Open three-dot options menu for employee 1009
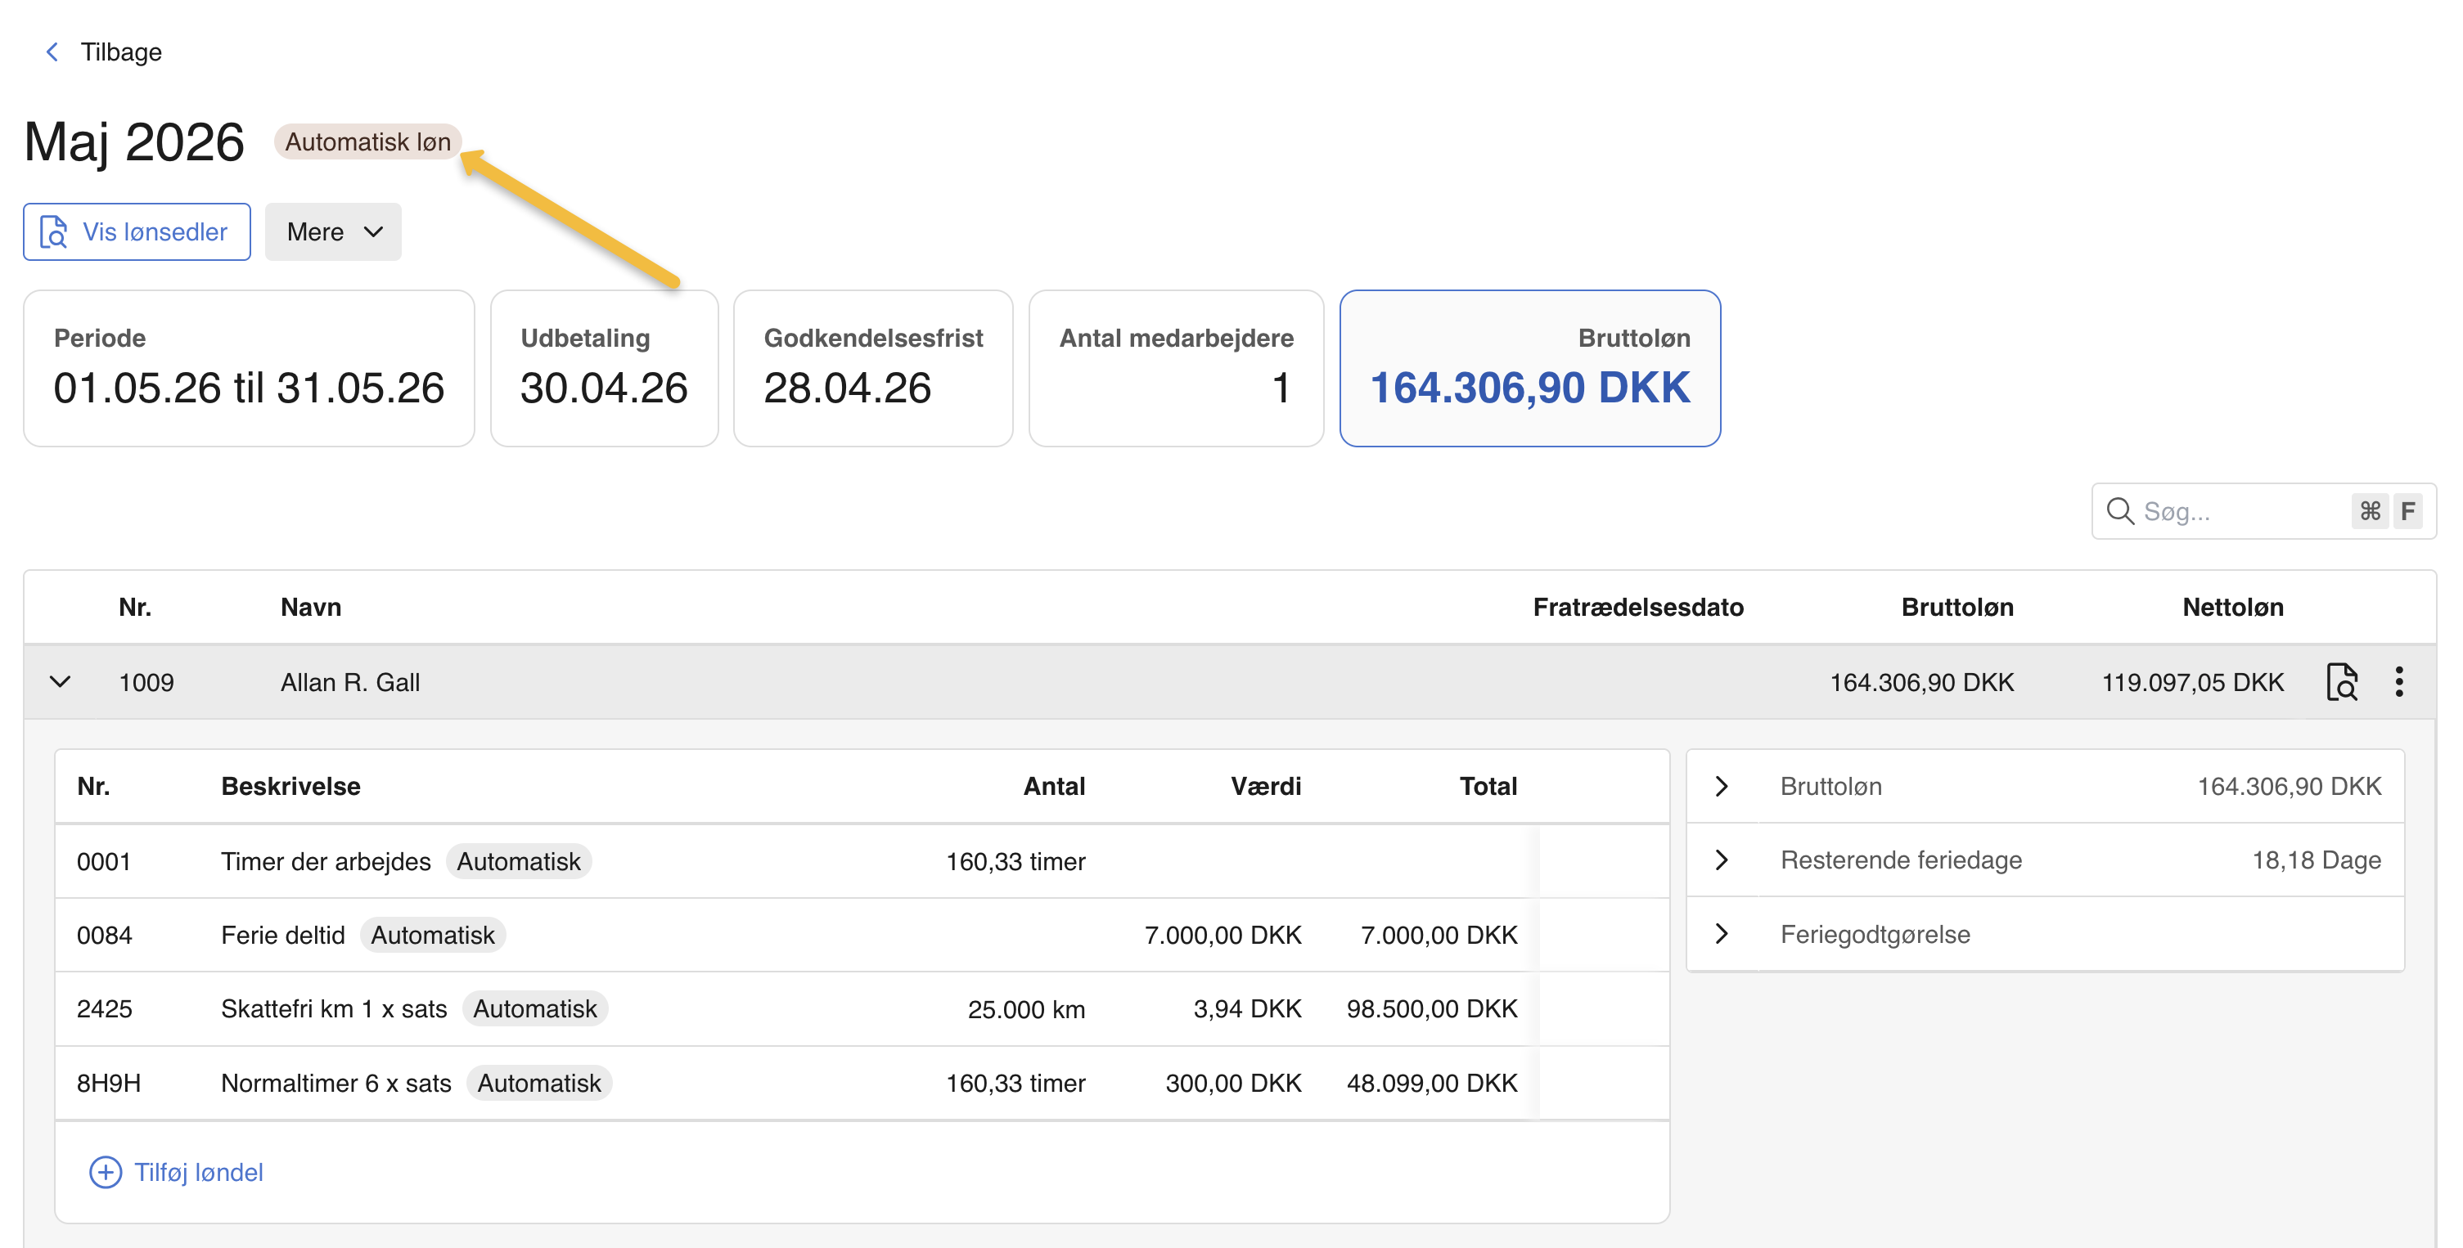Screen dimensions: 2463x1248 pyautogui.click(x=2399, y=682)
